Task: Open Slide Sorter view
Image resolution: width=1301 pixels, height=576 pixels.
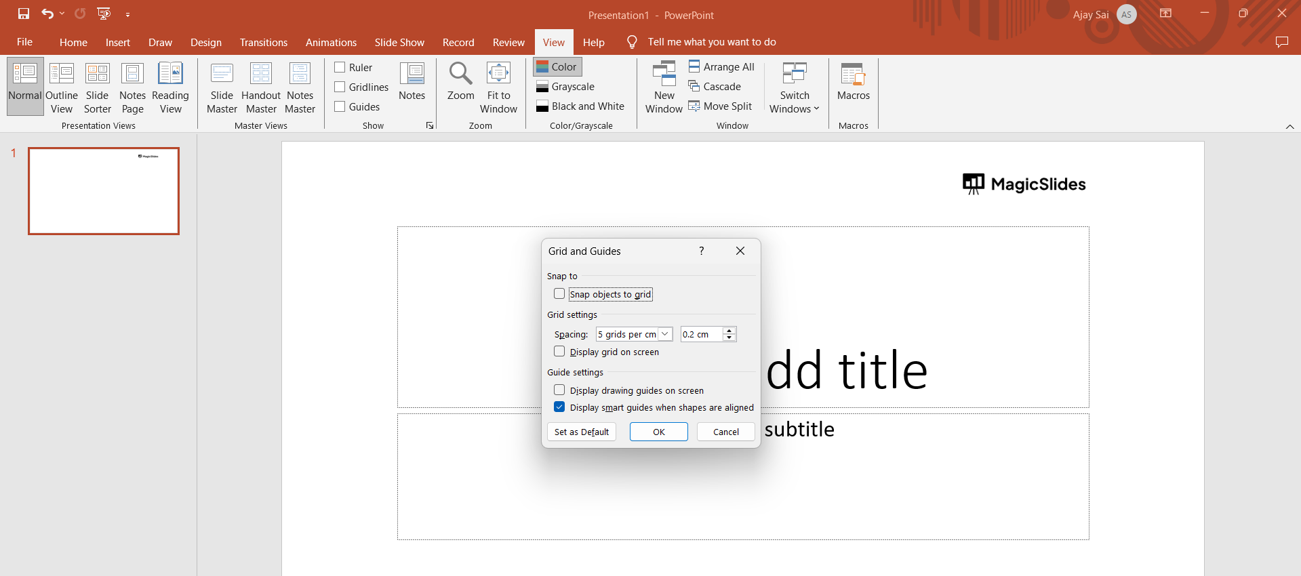Action: pos(97,87)
